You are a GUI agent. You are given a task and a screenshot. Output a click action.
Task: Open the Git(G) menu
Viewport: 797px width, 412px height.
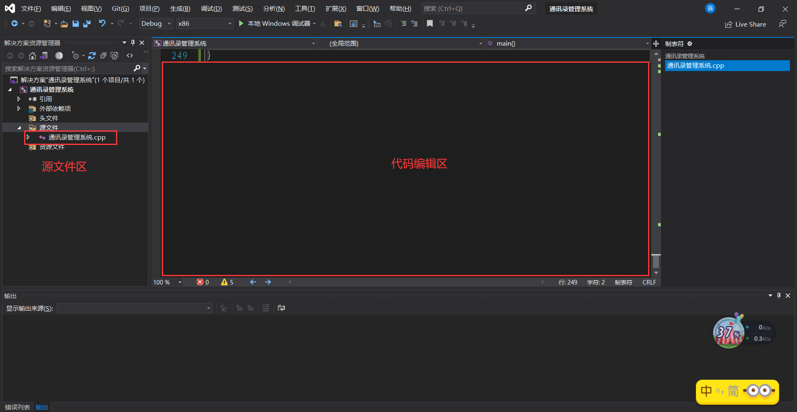(121, 9)
